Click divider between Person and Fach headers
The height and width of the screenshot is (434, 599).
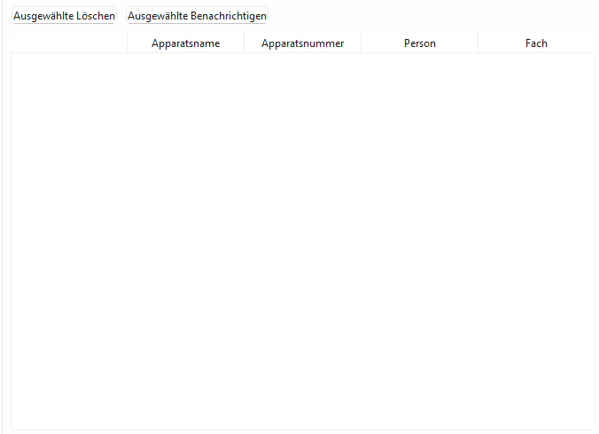478,43
